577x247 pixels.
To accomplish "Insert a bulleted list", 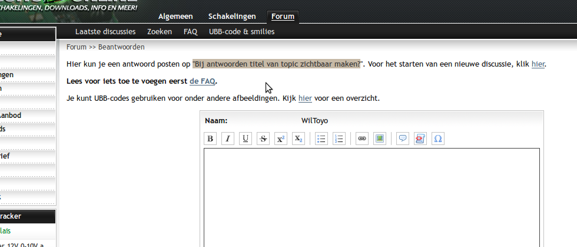I will pos(321,139).
